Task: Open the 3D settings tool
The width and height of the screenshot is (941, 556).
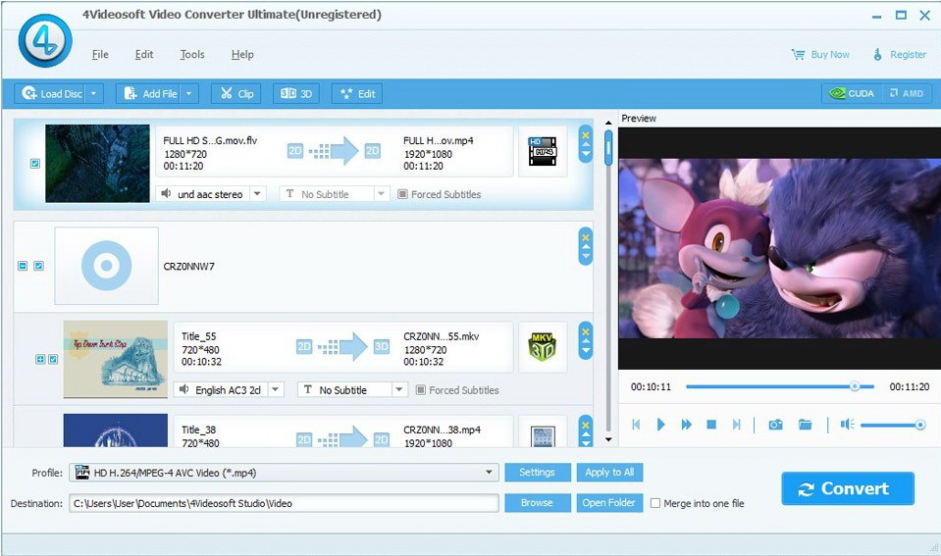Action: point(296,93)
